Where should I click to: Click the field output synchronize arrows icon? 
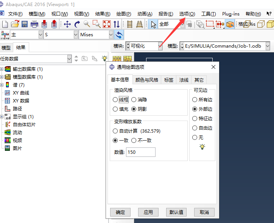click(119, 35)
